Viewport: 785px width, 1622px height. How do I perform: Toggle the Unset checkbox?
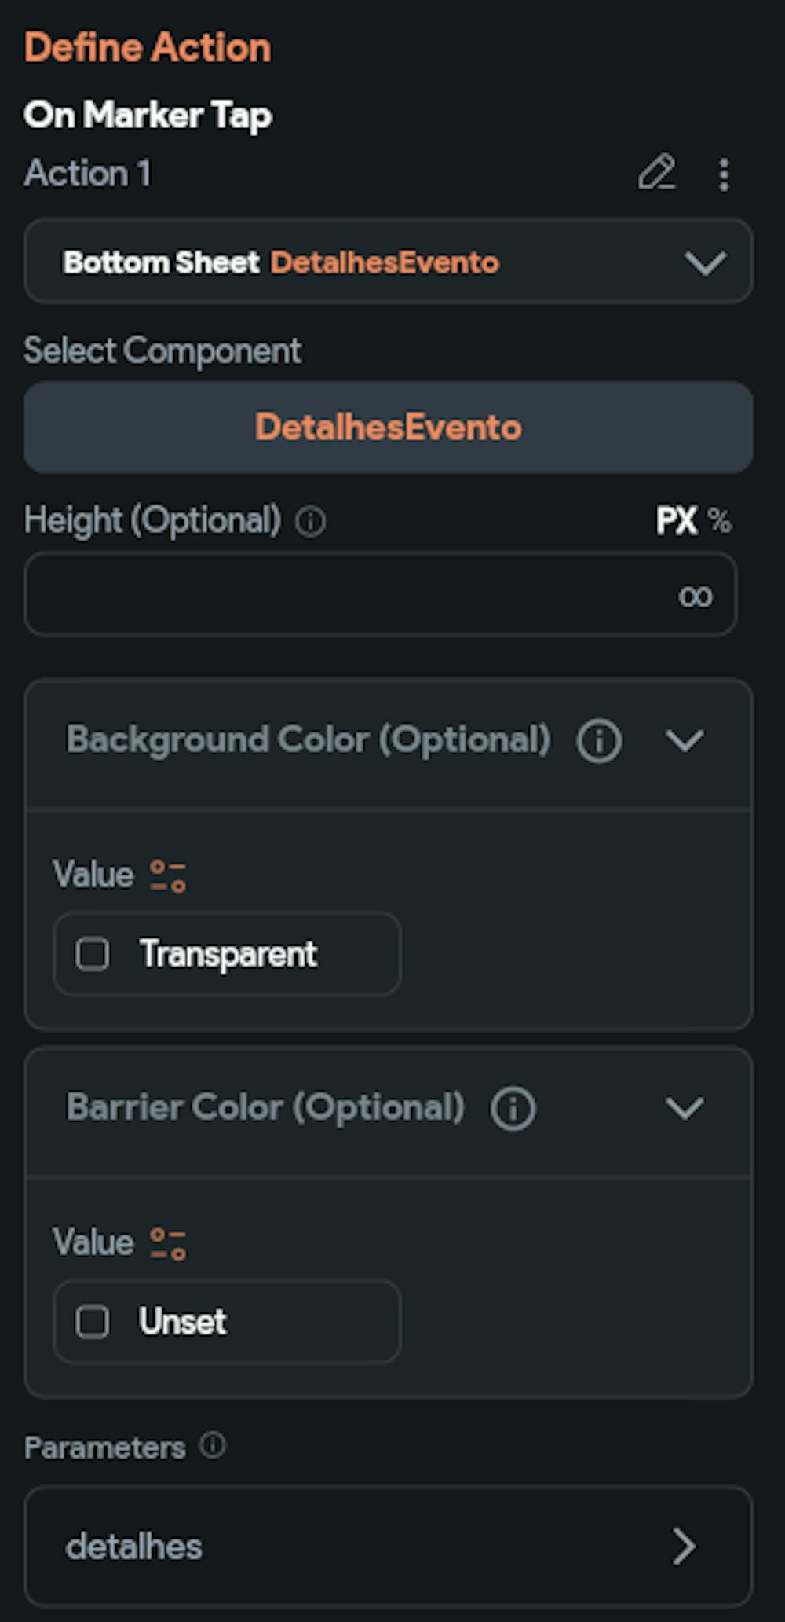coord(93,1322)
